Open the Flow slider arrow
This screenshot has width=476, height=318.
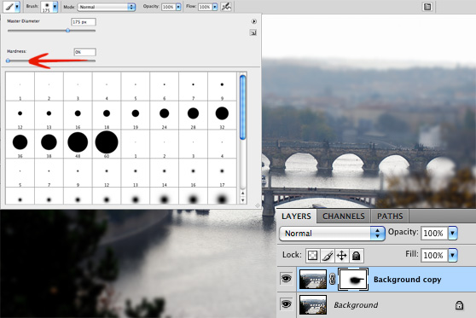point(215,7)
